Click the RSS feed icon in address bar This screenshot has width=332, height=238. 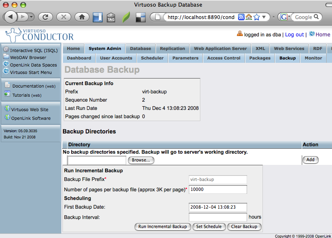[x=241, y=17]
